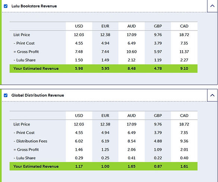This screenshot has width=218, height=182.
Task: Click Lulu Bookstore gross profit 10.60 AUD
Action: (132, 52)
